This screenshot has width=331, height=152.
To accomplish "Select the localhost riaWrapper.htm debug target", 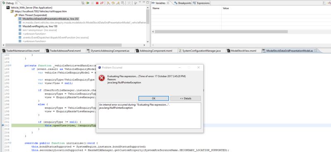I will point(41,12).
